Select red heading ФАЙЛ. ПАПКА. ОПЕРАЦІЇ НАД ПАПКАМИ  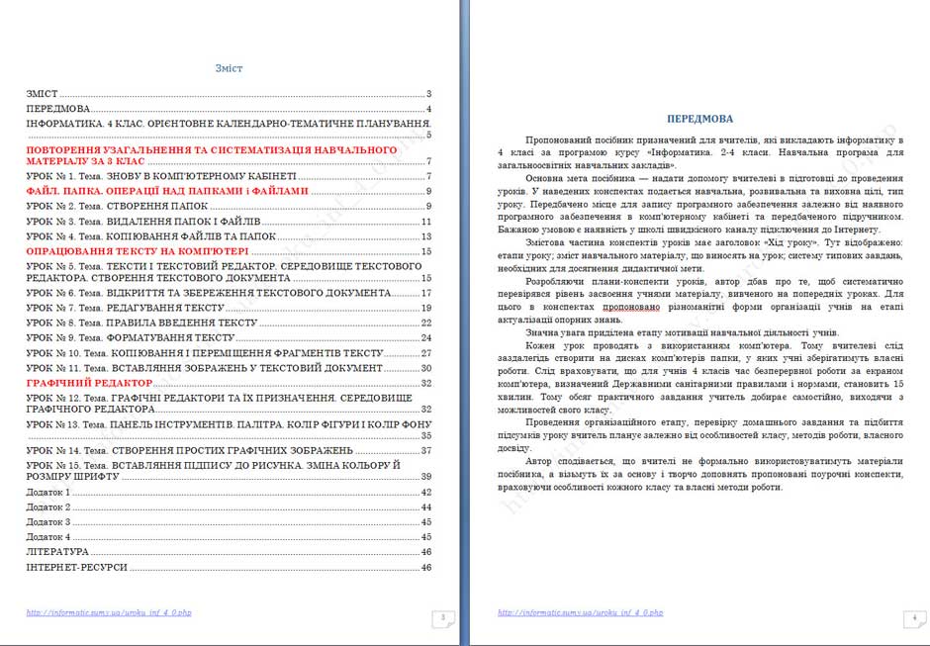(168, 191)
